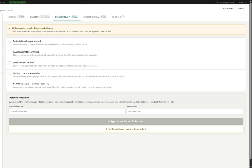Enable Letter content verified checkbox
The image size is (252, 168).
10,63
